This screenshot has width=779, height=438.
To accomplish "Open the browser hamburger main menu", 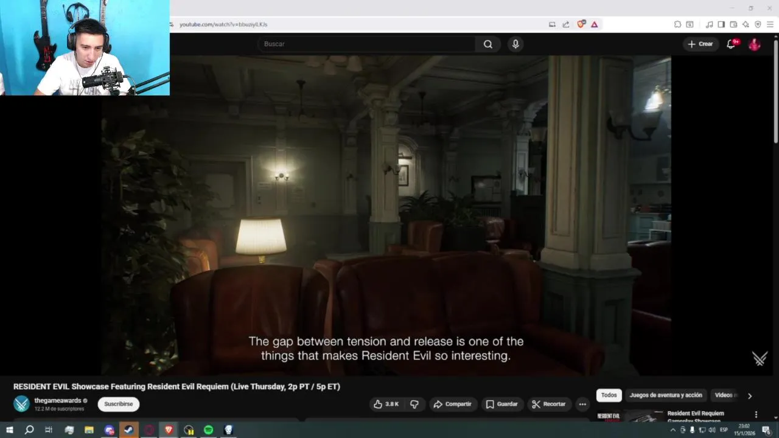I will click(770, 24).
